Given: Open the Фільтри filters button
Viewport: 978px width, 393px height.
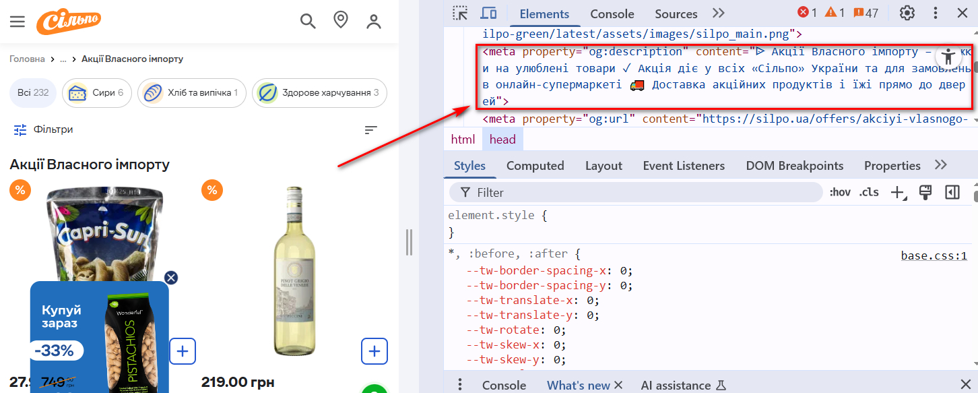Looking at the screenshot, I should point(44,129).
